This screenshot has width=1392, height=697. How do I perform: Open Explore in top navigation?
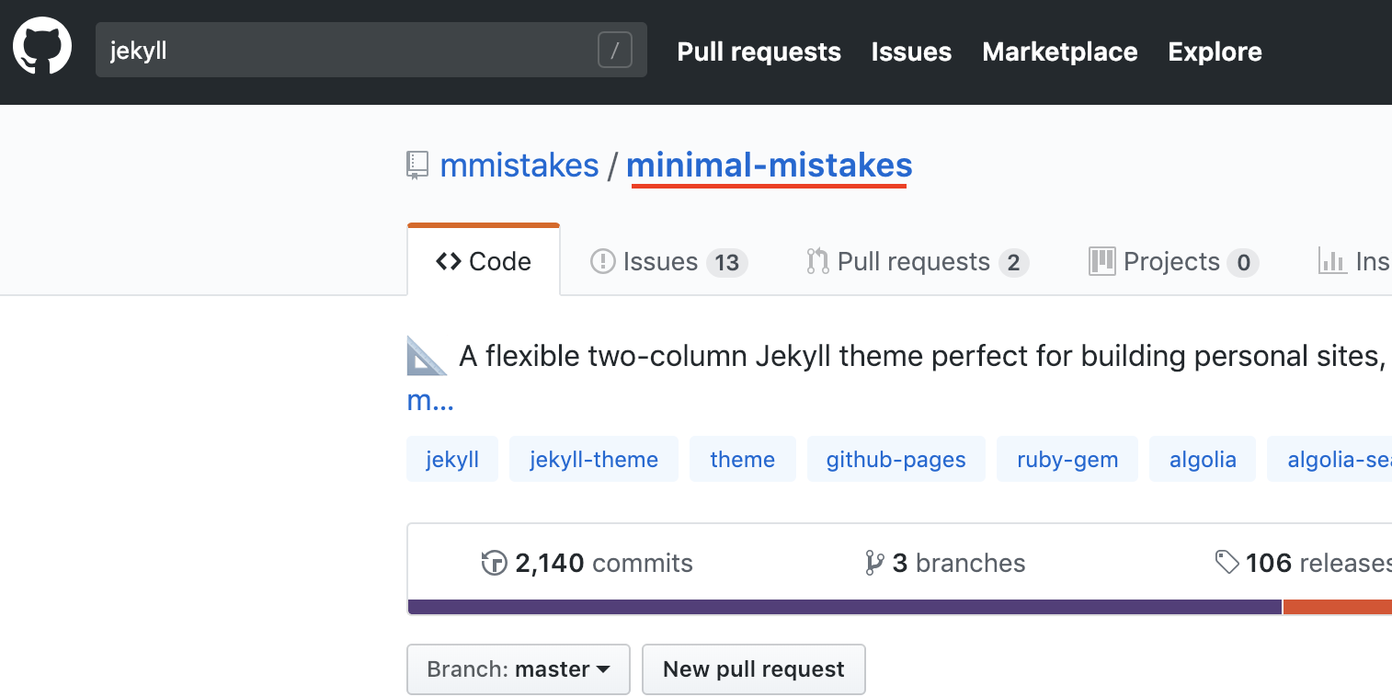(x=1215, y=51)
